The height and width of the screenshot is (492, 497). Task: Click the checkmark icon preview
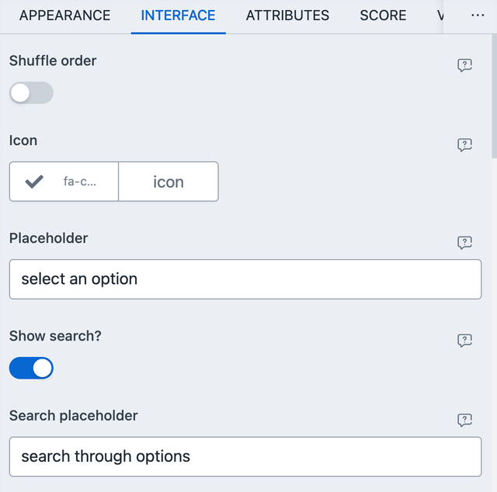click(x=34, y=182)
